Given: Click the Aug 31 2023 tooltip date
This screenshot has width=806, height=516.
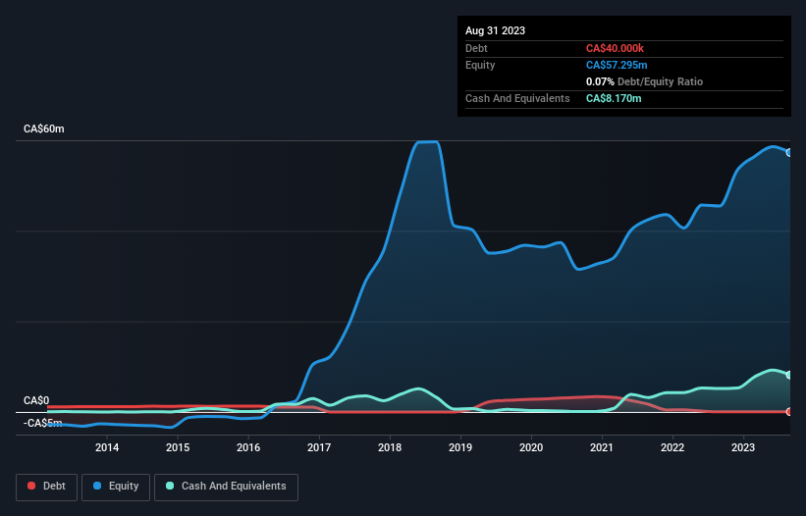Looking at the screenshot, I should tap(495, 30).
